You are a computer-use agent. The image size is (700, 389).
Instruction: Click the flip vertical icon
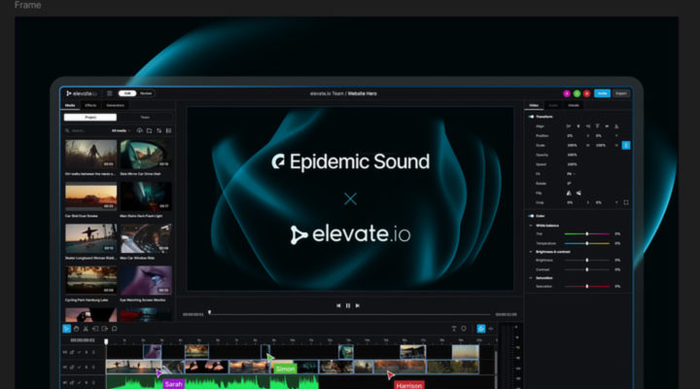pyautogui.click(x=578, y=193)
